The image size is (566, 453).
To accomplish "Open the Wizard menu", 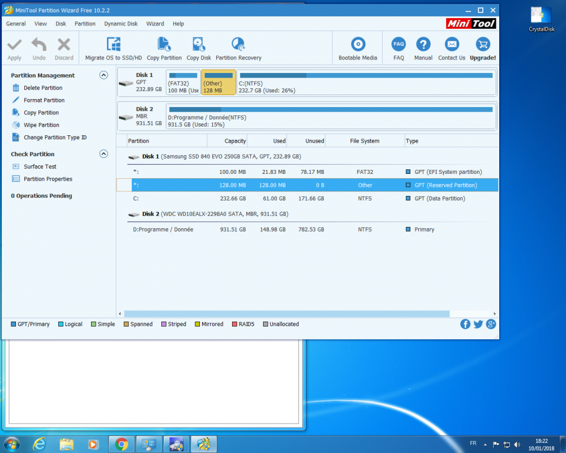I will pos(155,24).
